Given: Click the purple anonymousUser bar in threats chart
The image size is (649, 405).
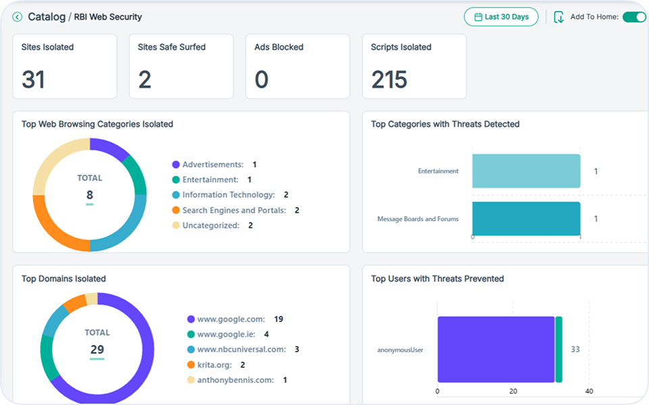Looking at the screenshot, I should 494,349.
